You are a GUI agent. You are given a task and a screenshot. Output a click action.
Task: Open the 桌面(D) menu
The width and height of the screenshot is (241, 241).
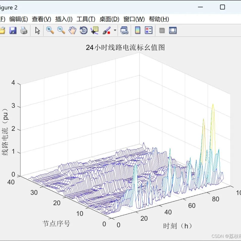(x=109, y=19)
